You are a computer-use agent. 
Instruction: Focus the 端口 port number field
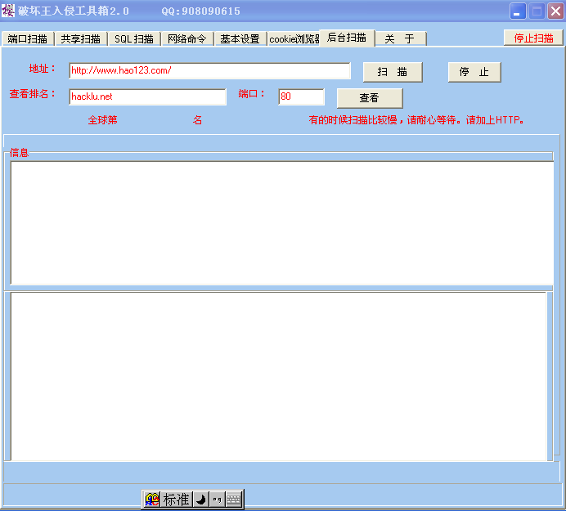[301, 97]
